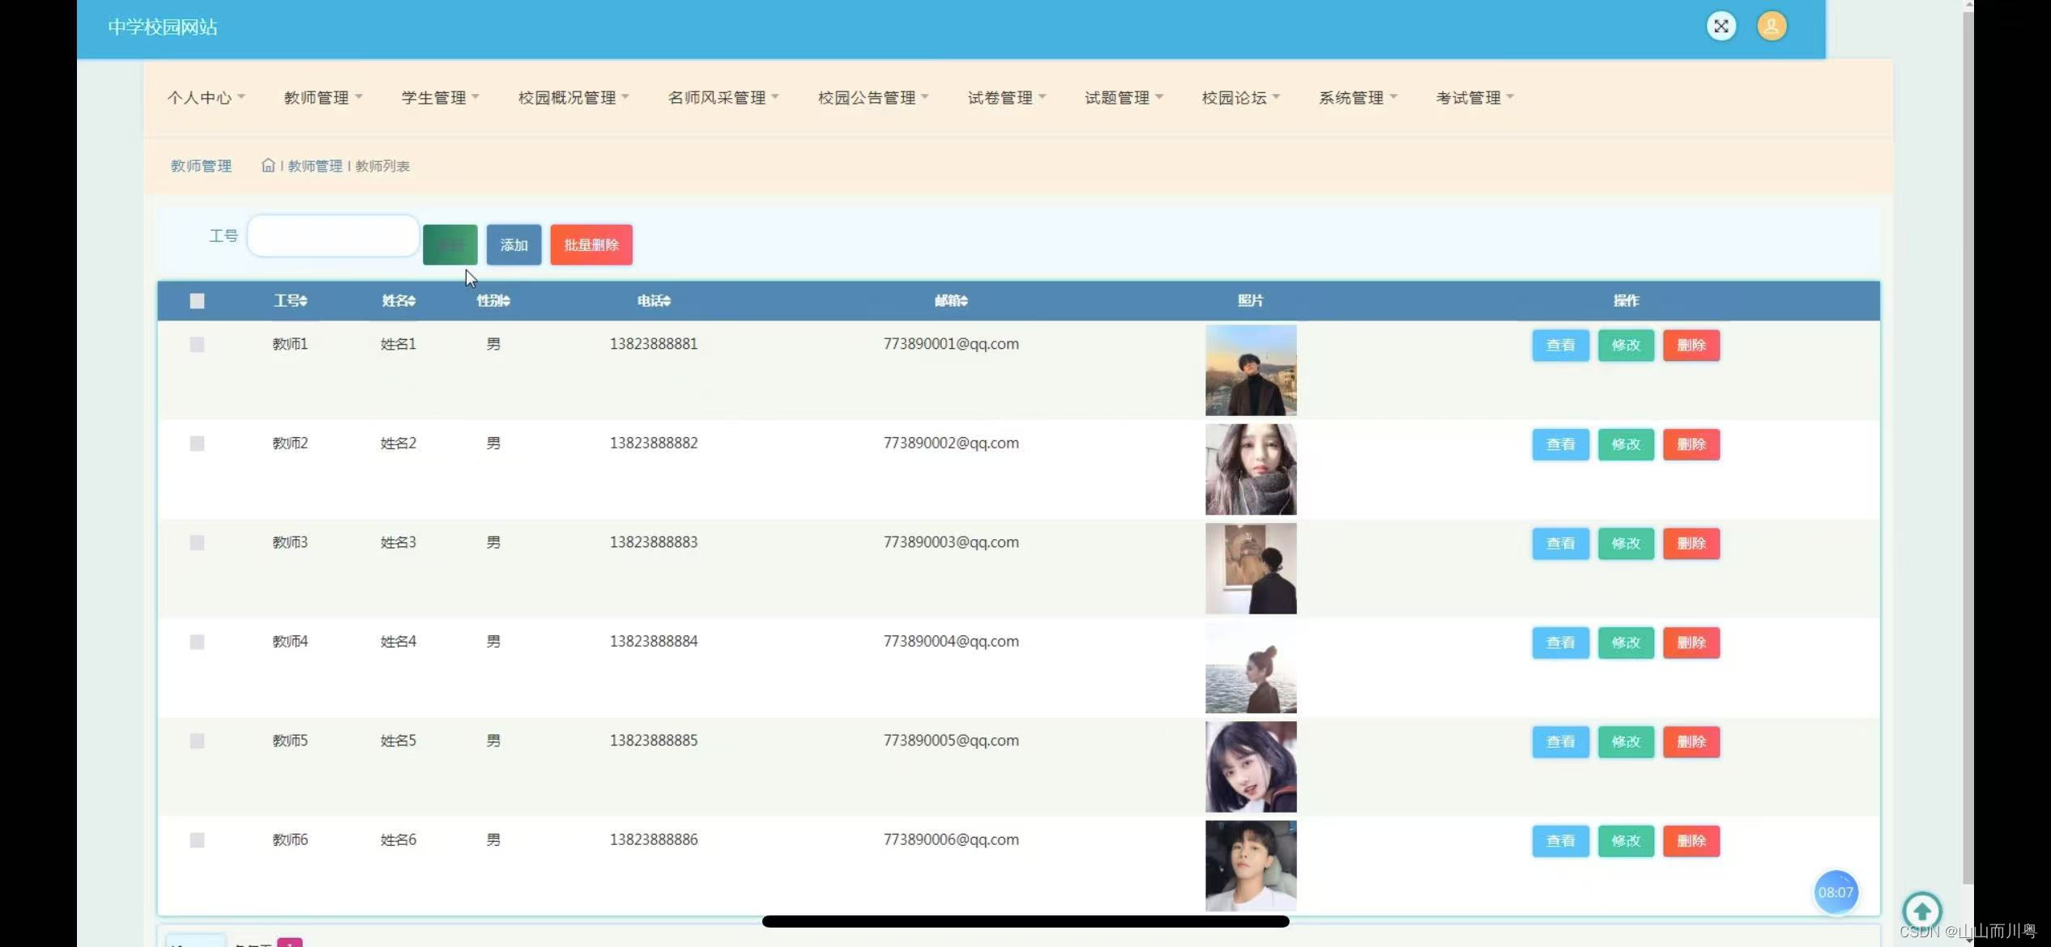Select the checkbox for 教师4 row
This screenshot has height=947, width=2051.
(197, 642)
